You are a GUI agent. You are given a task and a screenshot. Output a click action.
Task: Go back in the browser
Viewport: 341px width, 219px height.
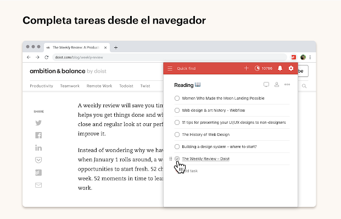29,57
